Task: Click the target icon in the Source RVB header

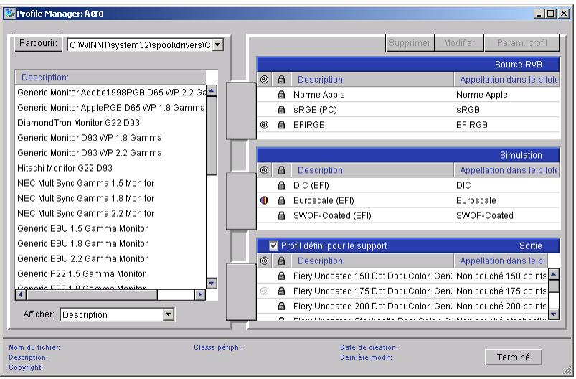Action: tap(264, 80)
